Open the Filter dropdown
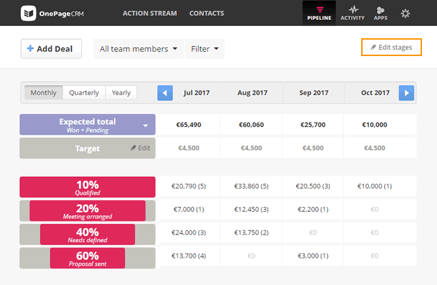 click(205, 49)
